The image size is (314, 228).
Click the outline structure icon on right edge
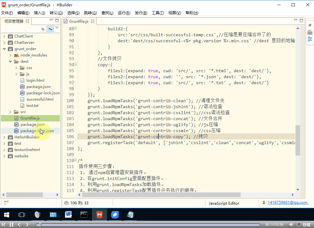[310, 39]
